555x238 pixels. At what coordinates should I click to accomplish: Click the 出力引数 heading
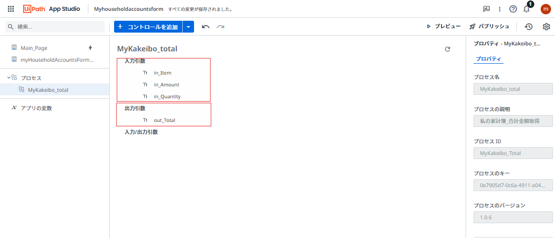pos(135,108)
